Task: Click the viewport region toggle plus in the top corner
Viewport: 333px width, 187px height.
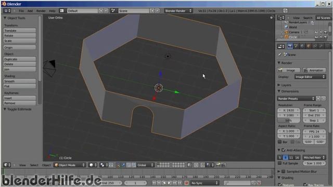Action: [272, 18]
